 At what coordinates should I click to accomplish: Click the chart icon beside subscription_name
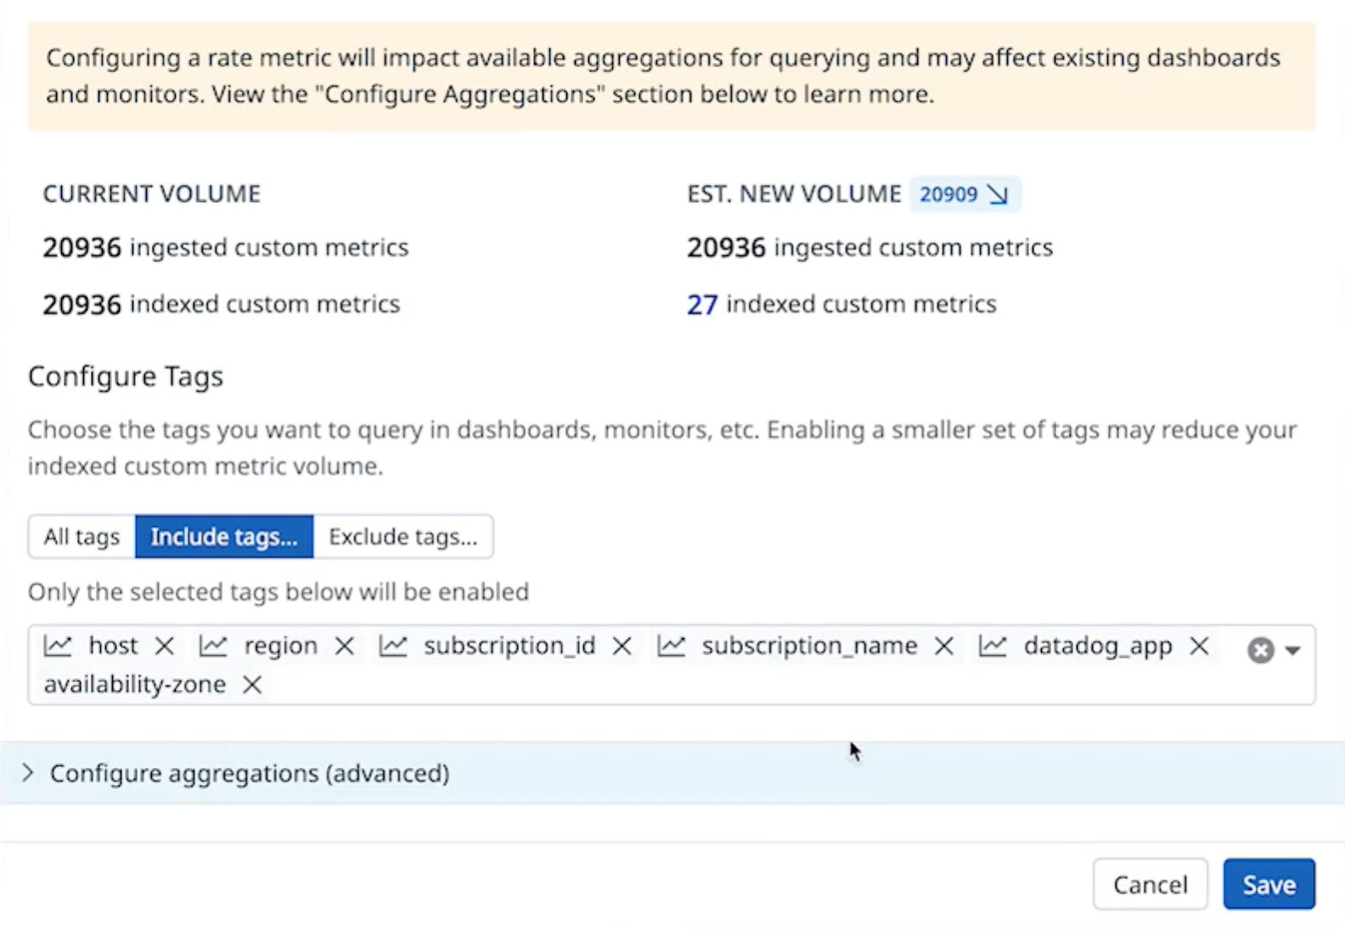671,647
